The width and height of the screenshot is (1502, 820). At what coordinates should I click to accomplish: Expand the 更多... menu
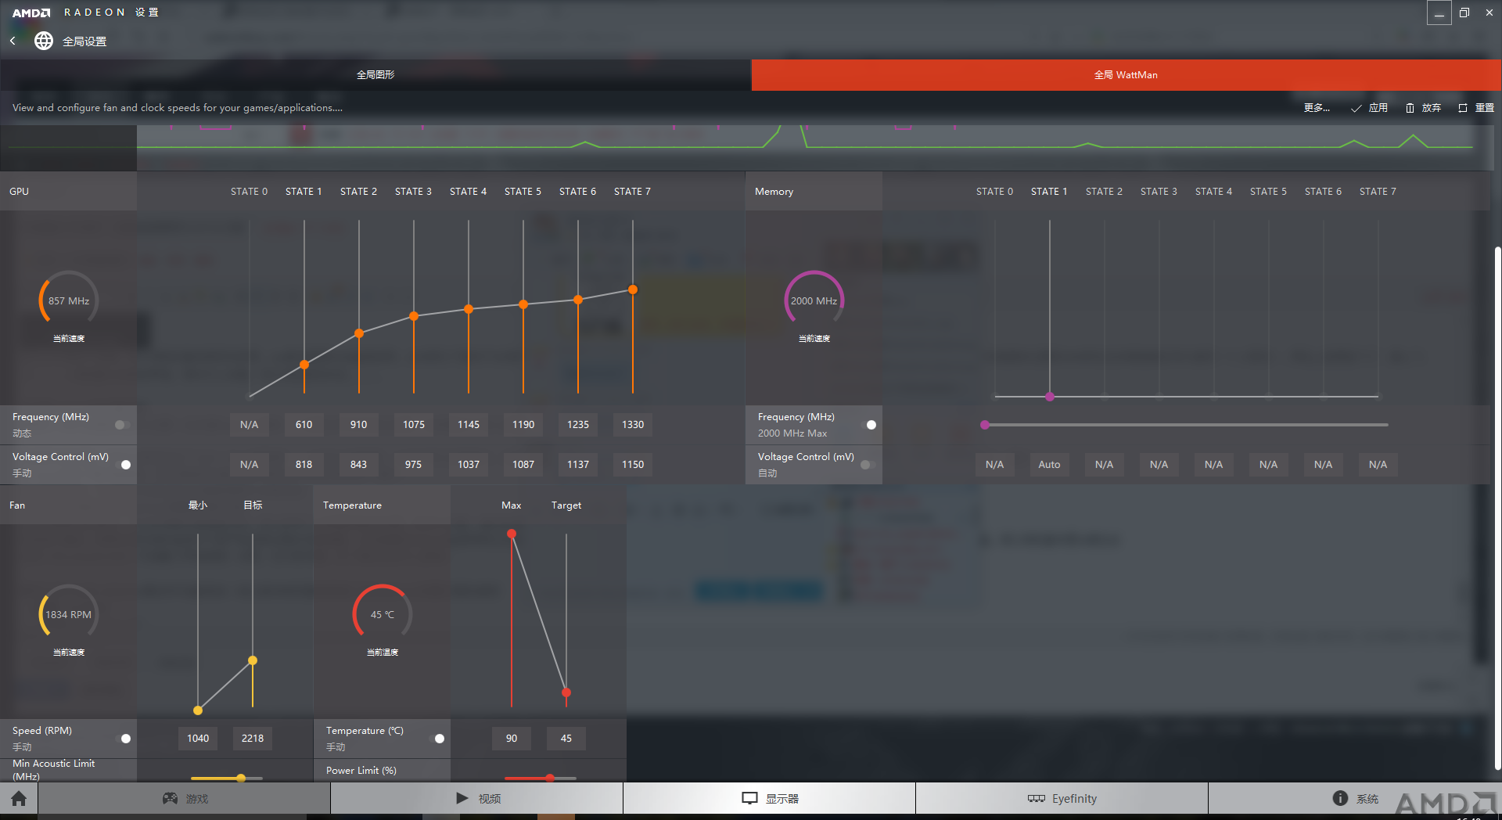pos(1317,108)
